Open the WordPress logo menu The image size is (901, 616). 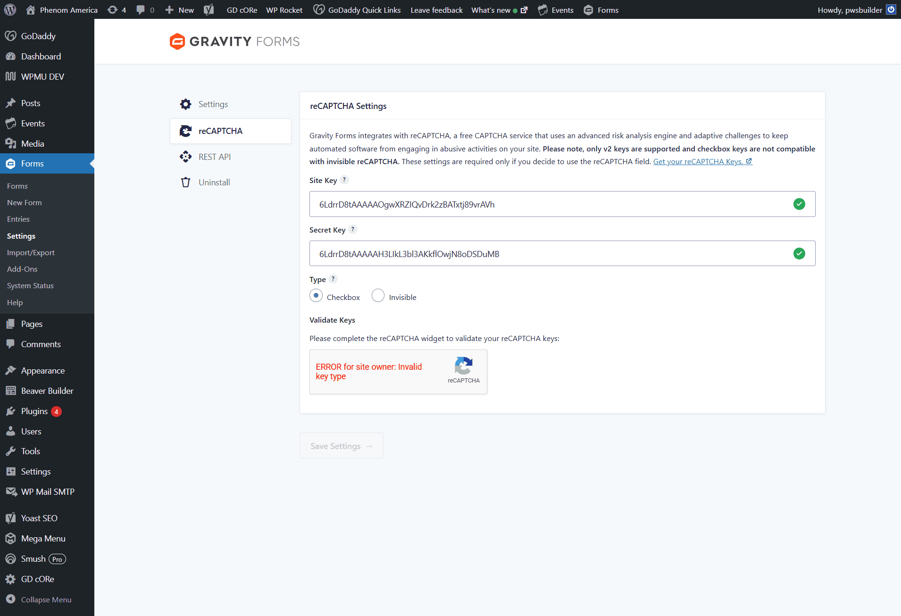10,9
